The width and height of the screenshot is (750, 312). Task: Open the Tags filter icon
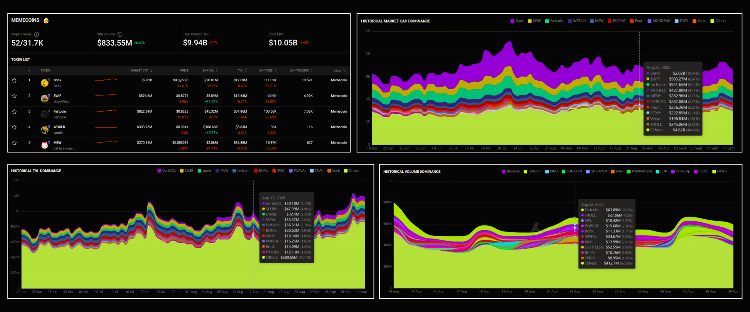tap(345, 71)
